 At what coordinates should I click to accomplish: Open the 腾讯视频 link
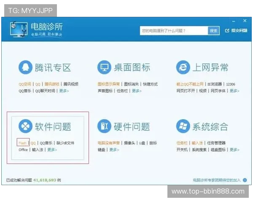(71, 84)
